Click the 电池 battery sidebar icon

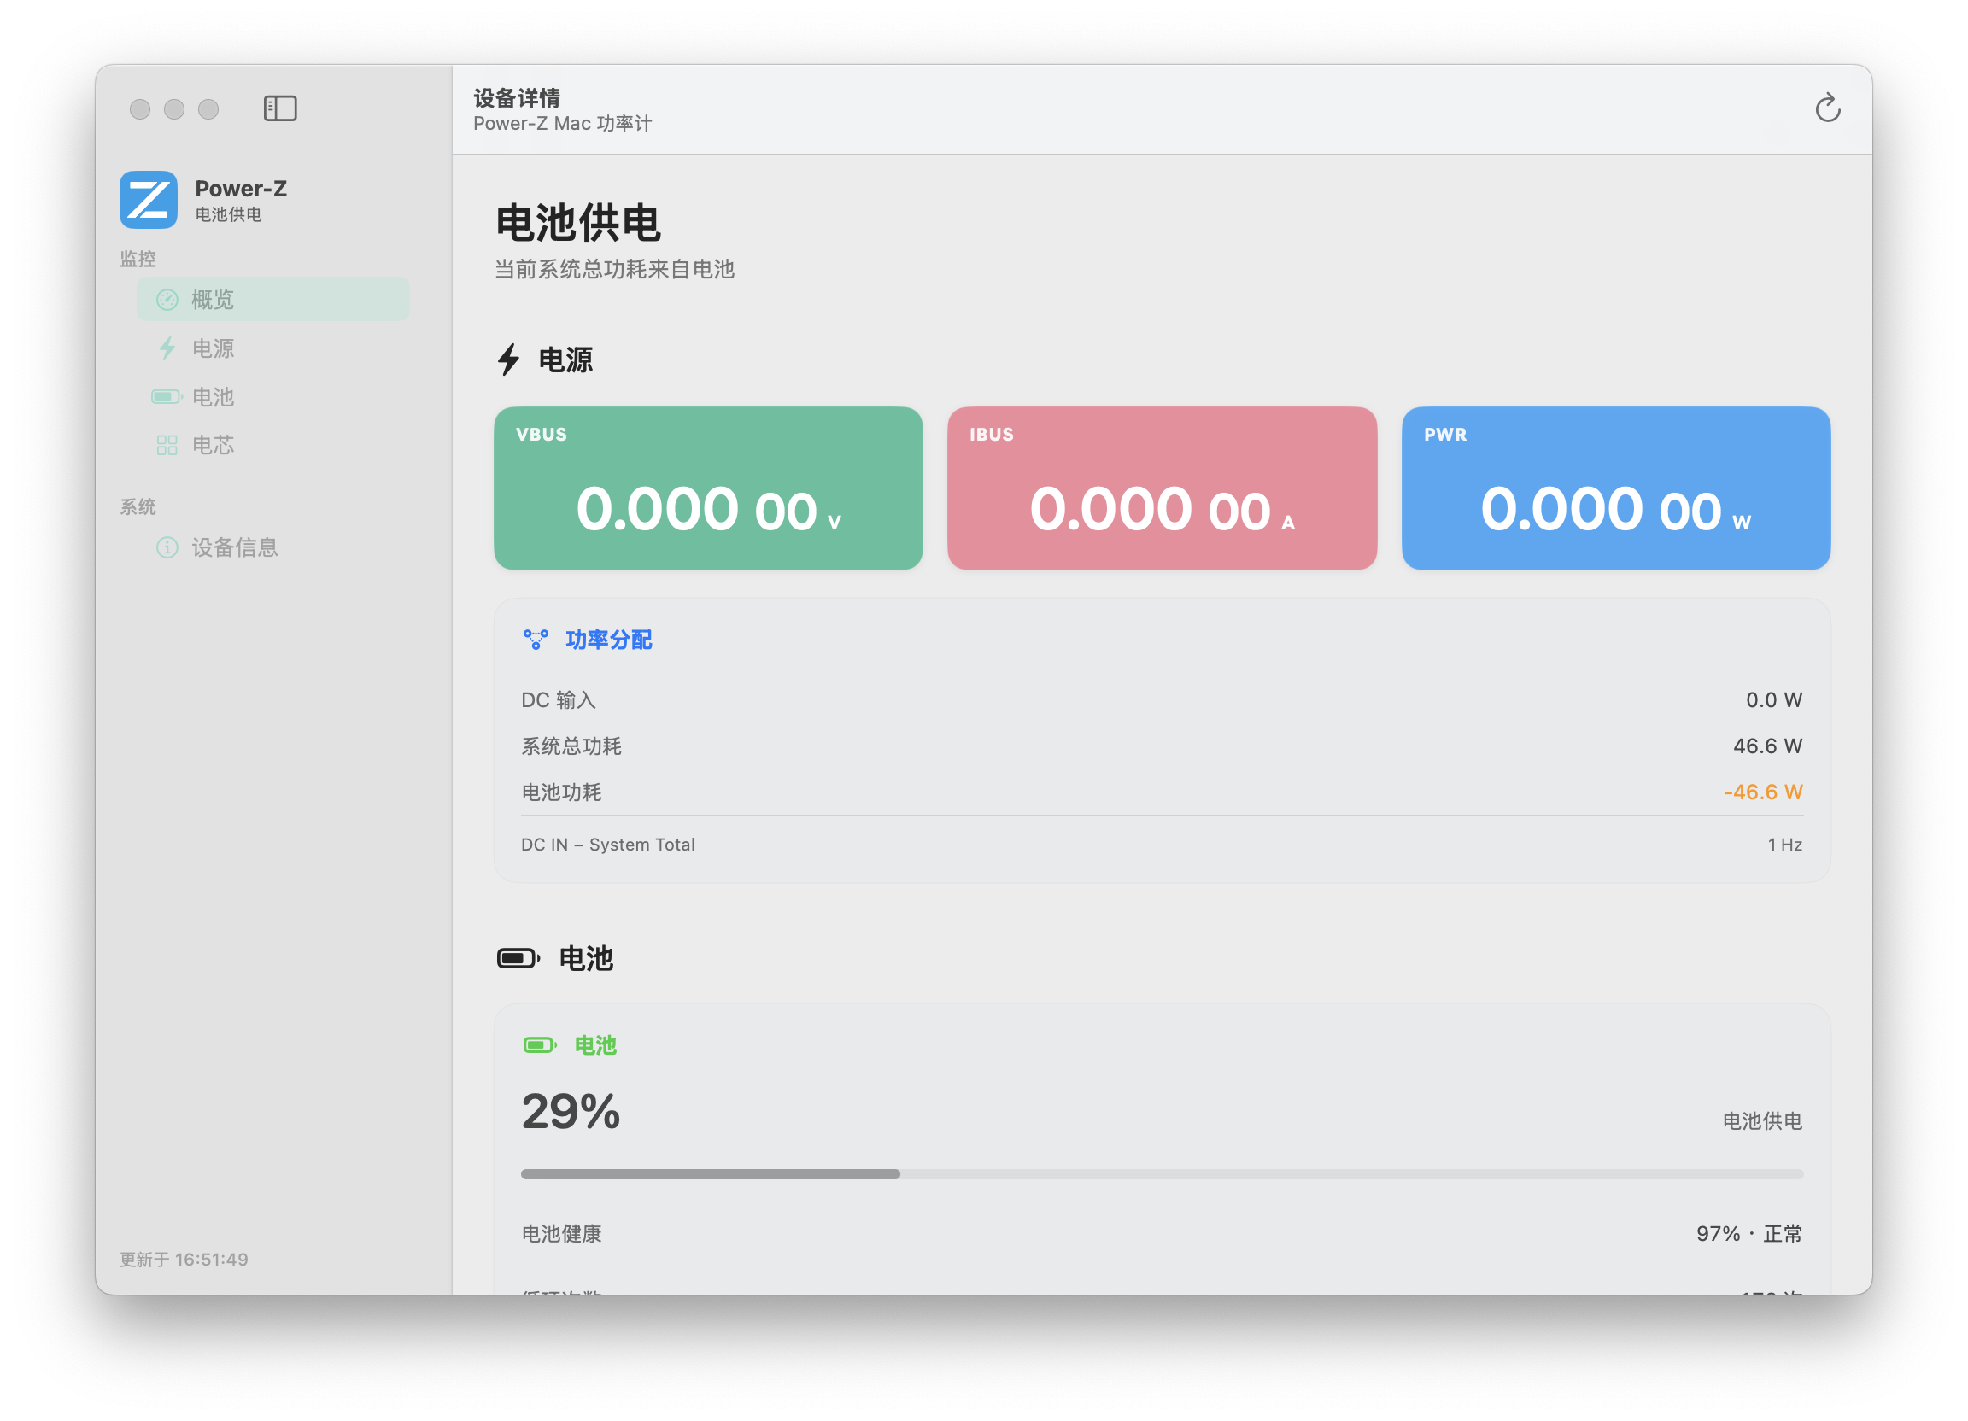point(167,397)
